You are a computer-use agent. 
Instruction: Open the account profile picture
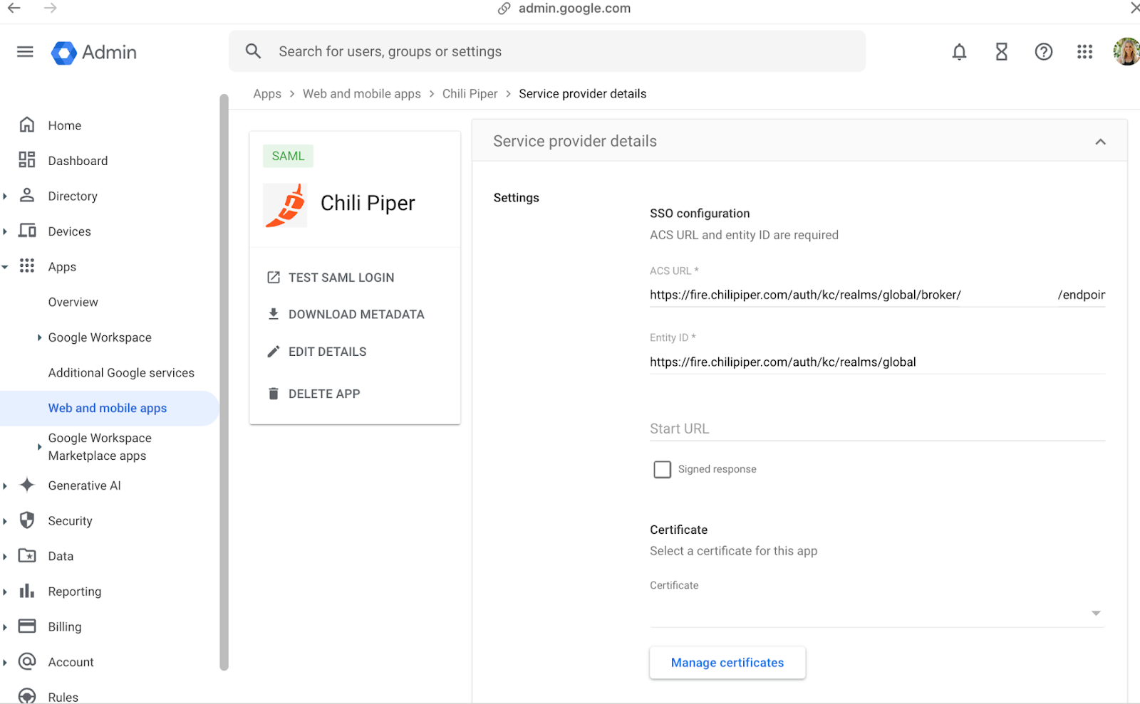pos(1126,52)
